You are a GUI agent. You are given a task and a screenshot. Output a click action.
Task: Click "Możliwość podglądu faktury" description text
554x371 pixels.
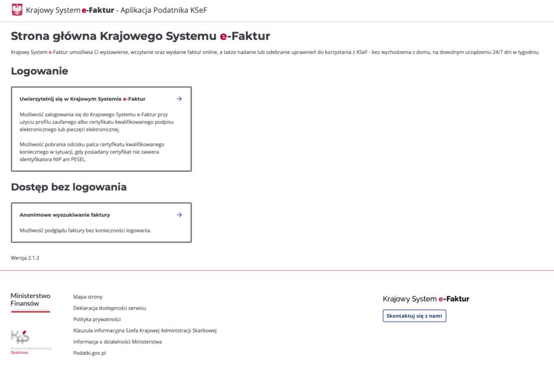(x=85, y=230)
